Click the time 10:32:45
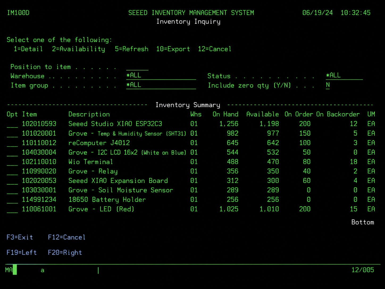This screenshot has width=385, height=289. click(x=355, y=13)
